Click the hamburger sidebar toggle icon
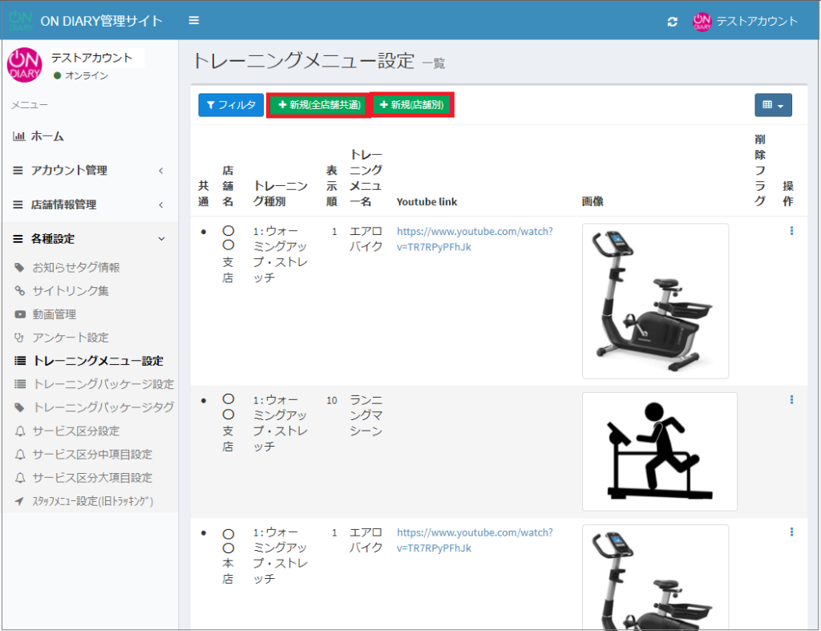Viewport: 821px width, 631px height. tap(194, 20)
